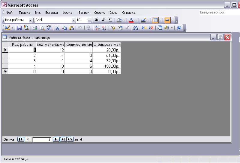Click the Print icon
240x163 pixels.
click(35, 28)
